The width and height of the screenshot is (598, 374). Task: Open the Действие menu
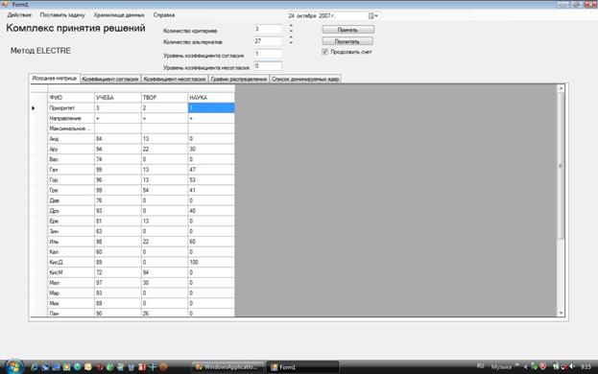pyautogui.click(x=19, y=15)
